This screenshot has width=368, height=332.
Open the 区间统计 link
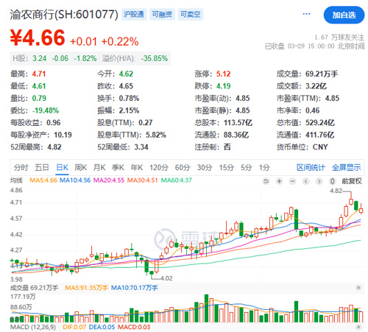click(311, 168)
